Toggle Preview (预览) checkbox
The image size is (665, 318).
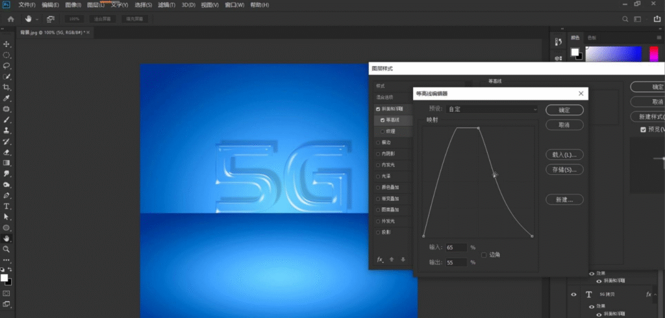click(644, 130)
